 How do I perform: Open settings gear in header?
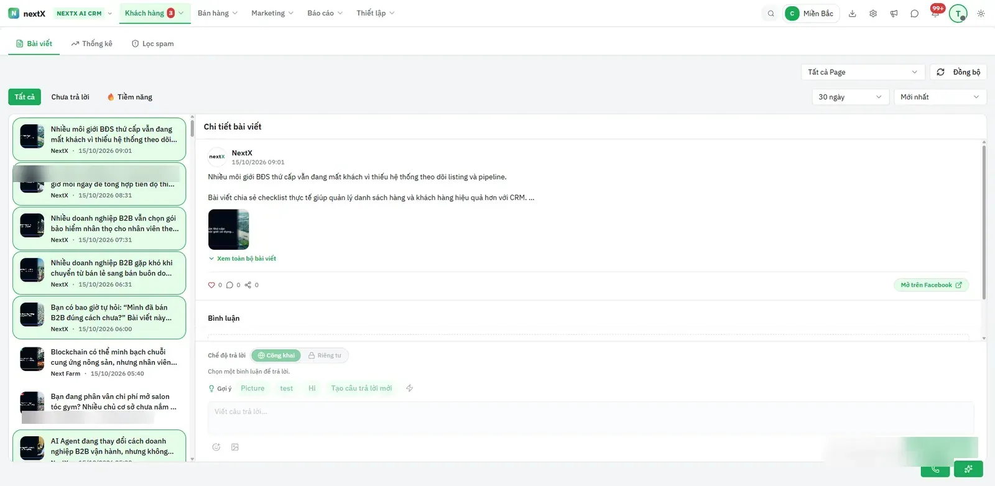(873, 14)
